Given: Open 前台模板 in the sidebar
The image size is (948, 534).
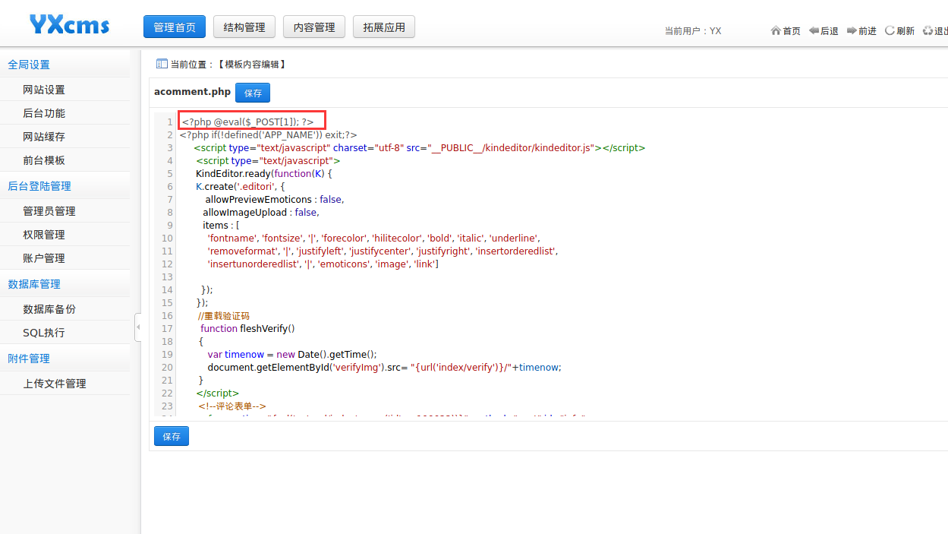Looking at the screenshot, I should 44,160.
